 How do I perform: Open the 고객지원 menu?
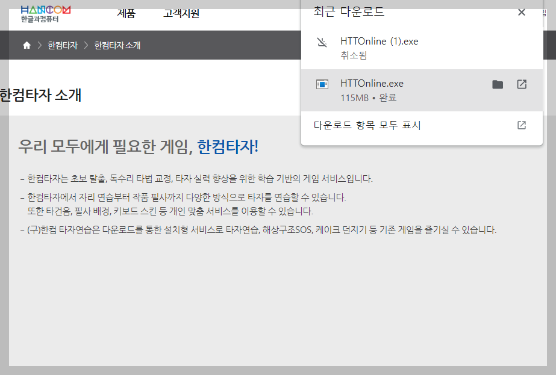pos(181,13)
